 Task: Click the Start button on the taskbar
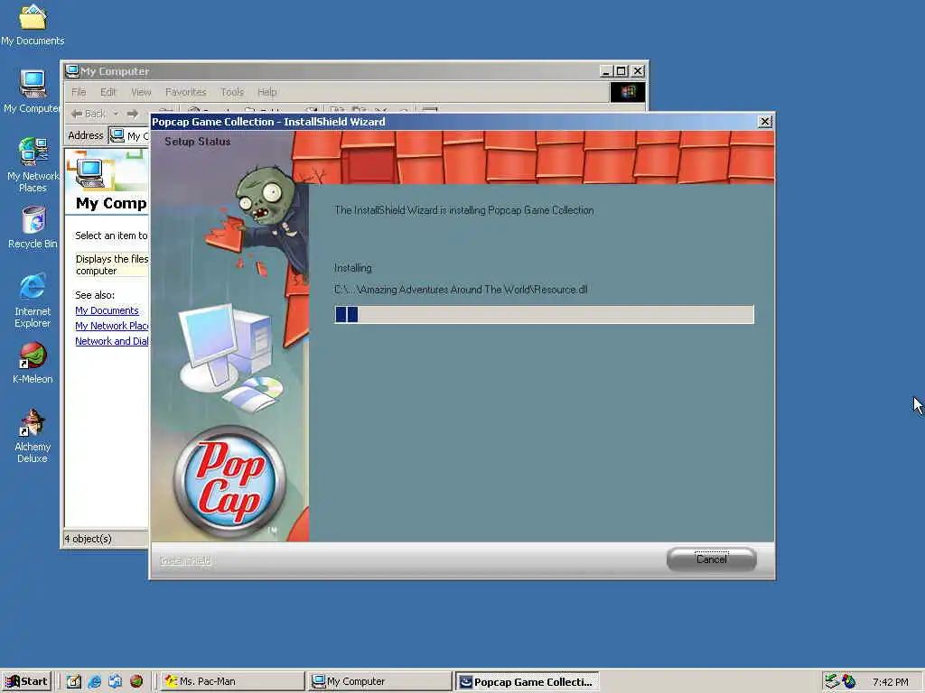(x=26, y=681)
